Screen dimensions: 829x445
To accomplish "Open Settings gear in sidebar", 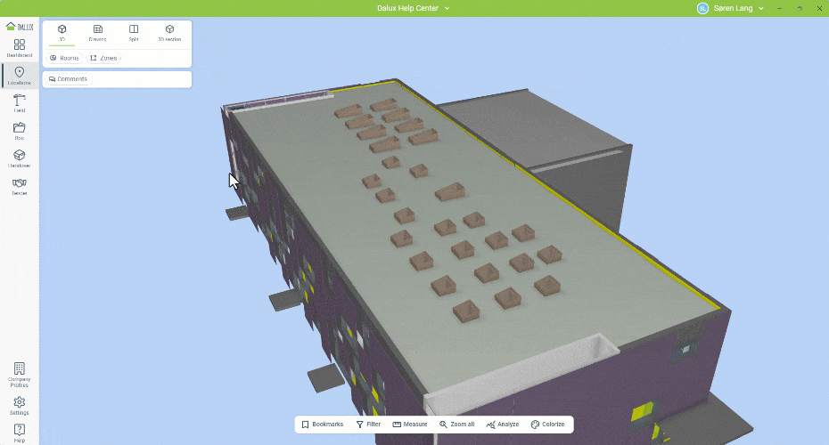I will point(19,405).
